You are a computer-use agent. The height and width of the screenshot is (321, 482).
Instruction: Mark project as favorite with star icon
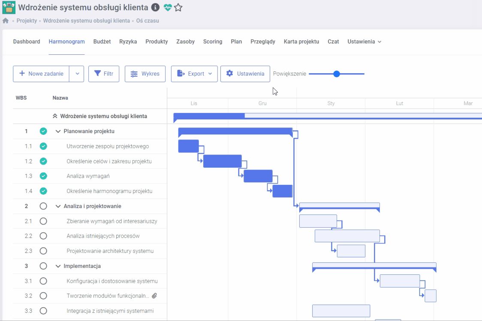[178, 8]
